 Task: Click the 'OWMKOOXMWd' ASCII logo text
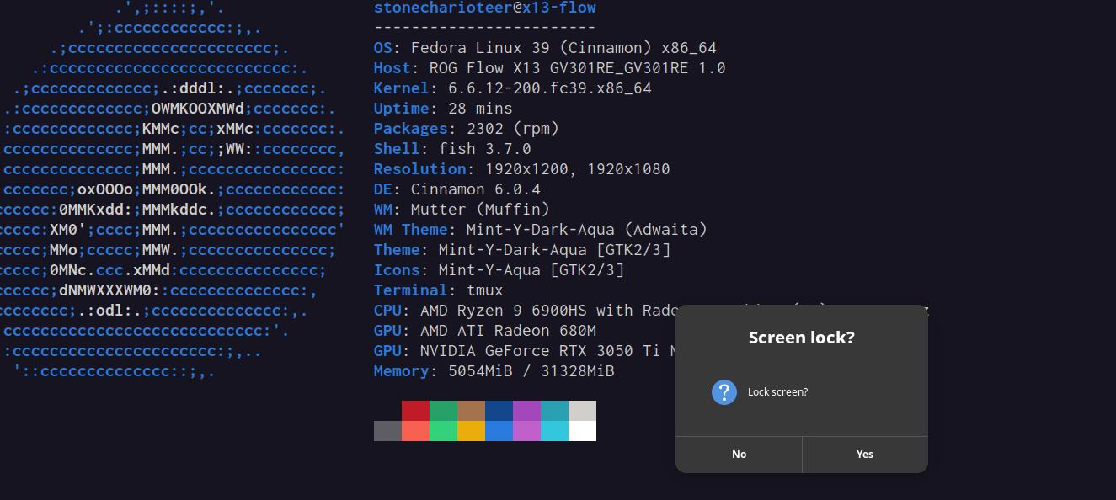198,109
